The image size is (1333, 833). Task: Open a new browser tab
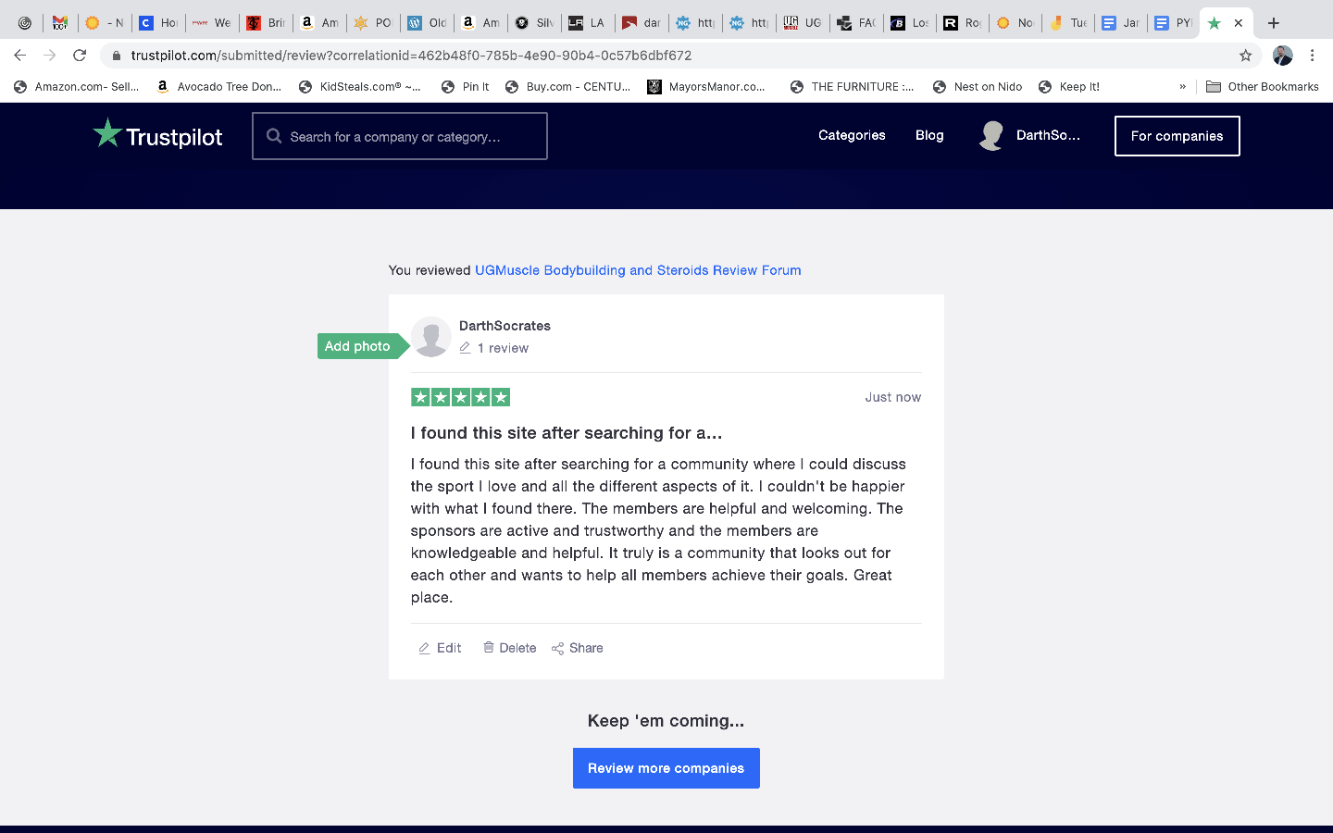click(x=1274, y=23)
